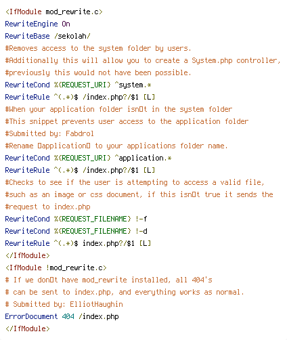This screenshot has width=287, height=340.
Task: Click the final closing IfModule tag
Action: click(28, 328)
